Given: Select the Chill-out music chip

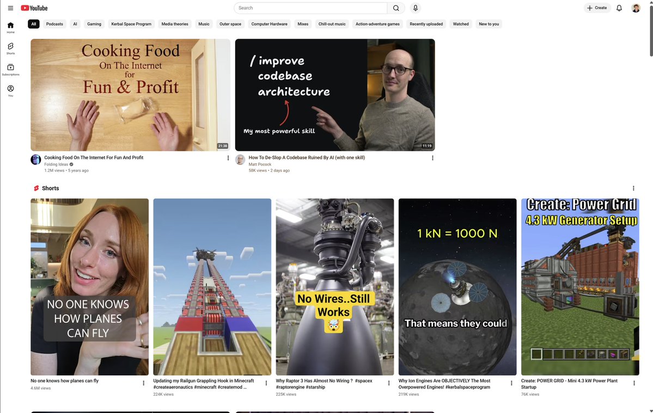Looking at the screenshot, I should coord(332,24).
